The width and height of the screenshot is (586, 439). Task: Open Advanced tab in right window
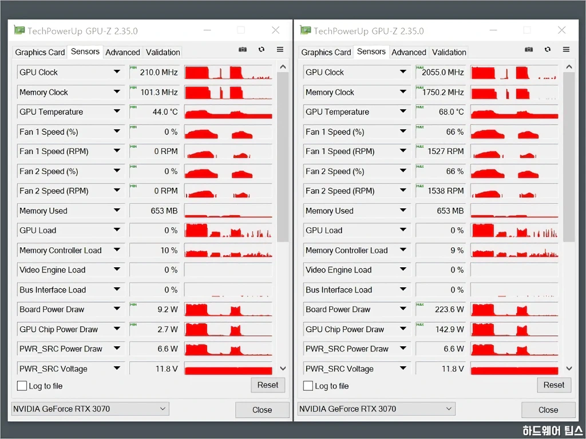(409, 52)
